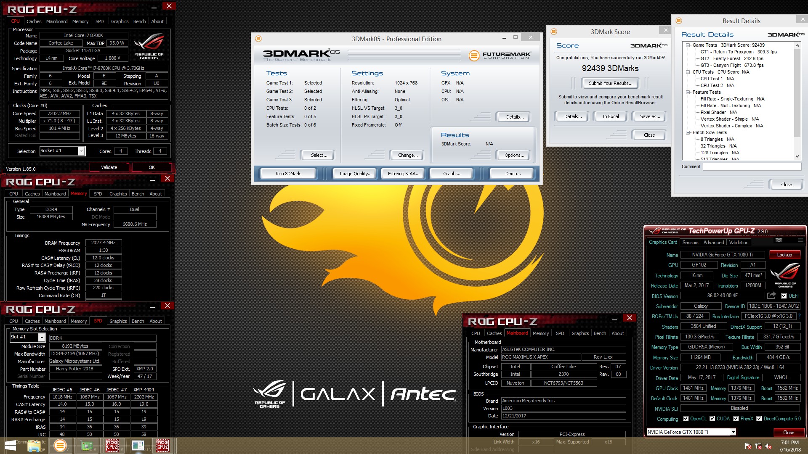Open the Action Center flag tray icon
The image size is (808, 454).
pos(748,446)
